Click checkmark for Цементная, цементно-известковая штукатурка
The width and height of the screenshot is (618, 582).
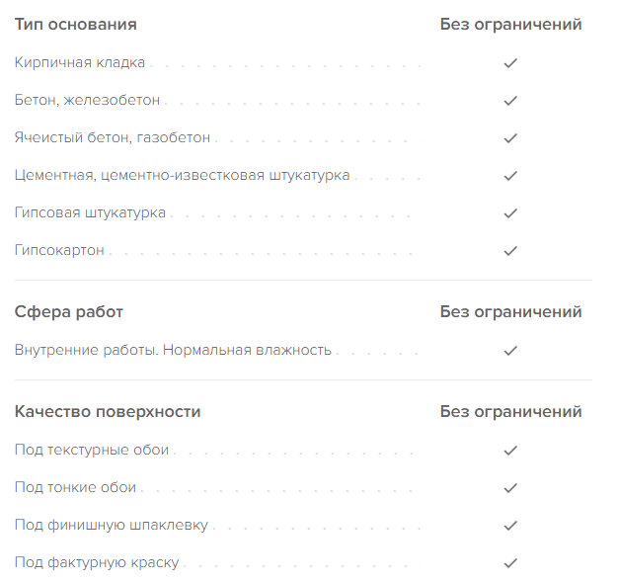[510, 176]
